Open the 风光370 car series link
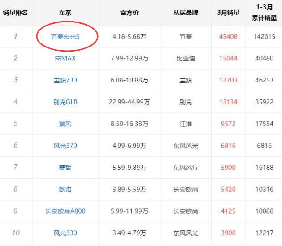 [65, 146]
